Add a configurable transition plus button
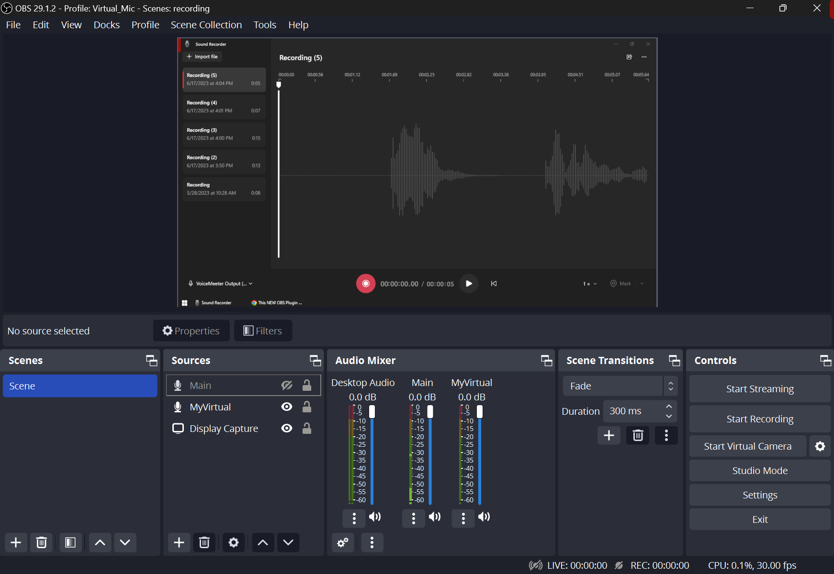 [609, 435]
